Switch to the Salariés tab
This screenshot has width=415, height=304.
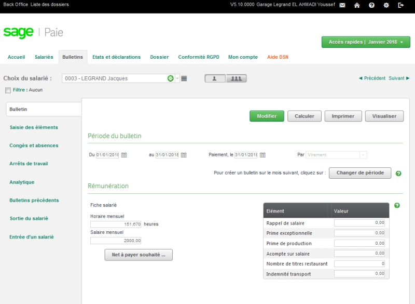click(x=44, y=57)
